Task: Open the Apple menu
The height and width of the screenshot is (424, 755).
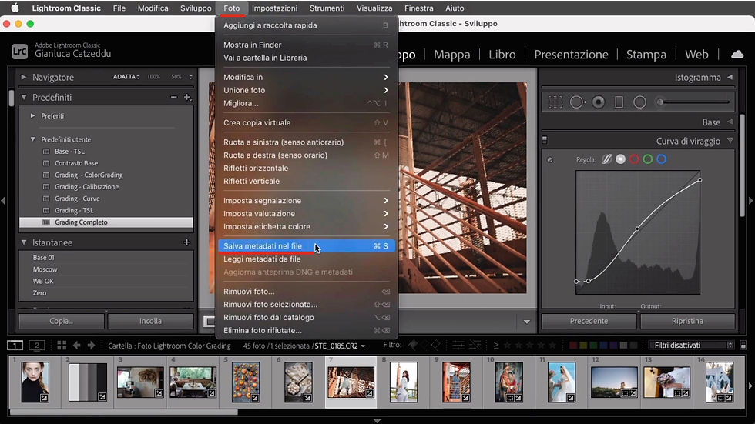Action: coord(15,8)
